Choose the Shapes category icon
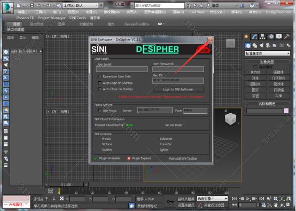296x211 pixels. [x=255, y=45]
